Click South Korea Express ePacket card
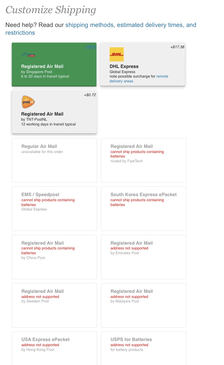224x365 pixels. 143,208
